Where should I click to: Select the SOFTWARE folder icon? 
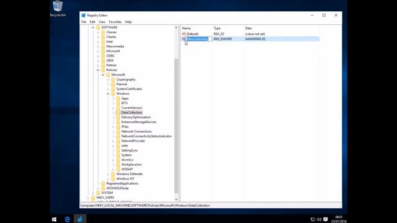tap(98, 27)
